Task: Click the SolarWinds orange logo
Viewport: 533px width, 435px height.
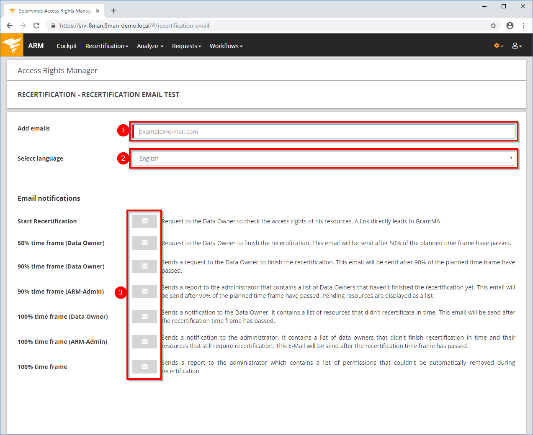Action: coord(12,45)
